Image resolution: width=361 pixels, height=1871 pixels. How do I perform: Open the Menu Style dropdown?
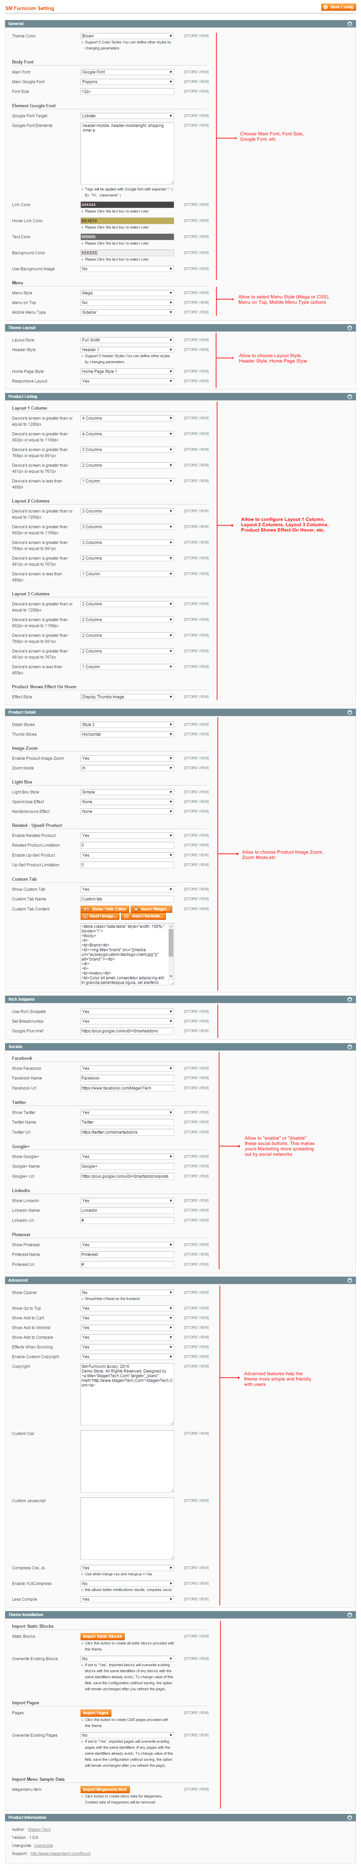pyautogui.click(x=127, y=293)
